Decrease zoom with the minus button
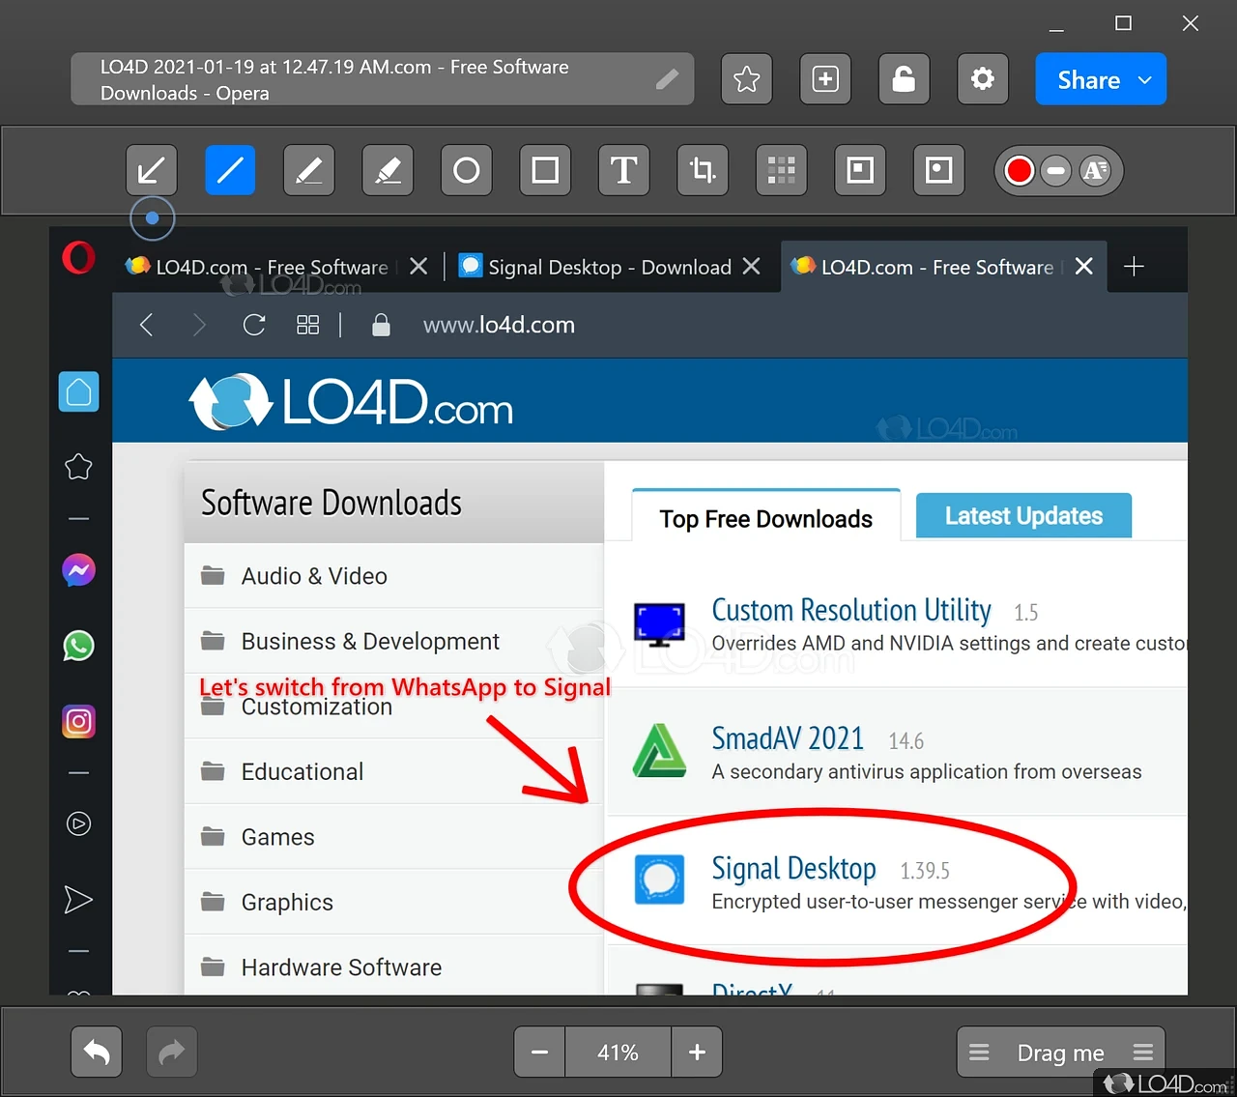1237x1097 pixels. pyautogui.click(x=540, y=1052)
